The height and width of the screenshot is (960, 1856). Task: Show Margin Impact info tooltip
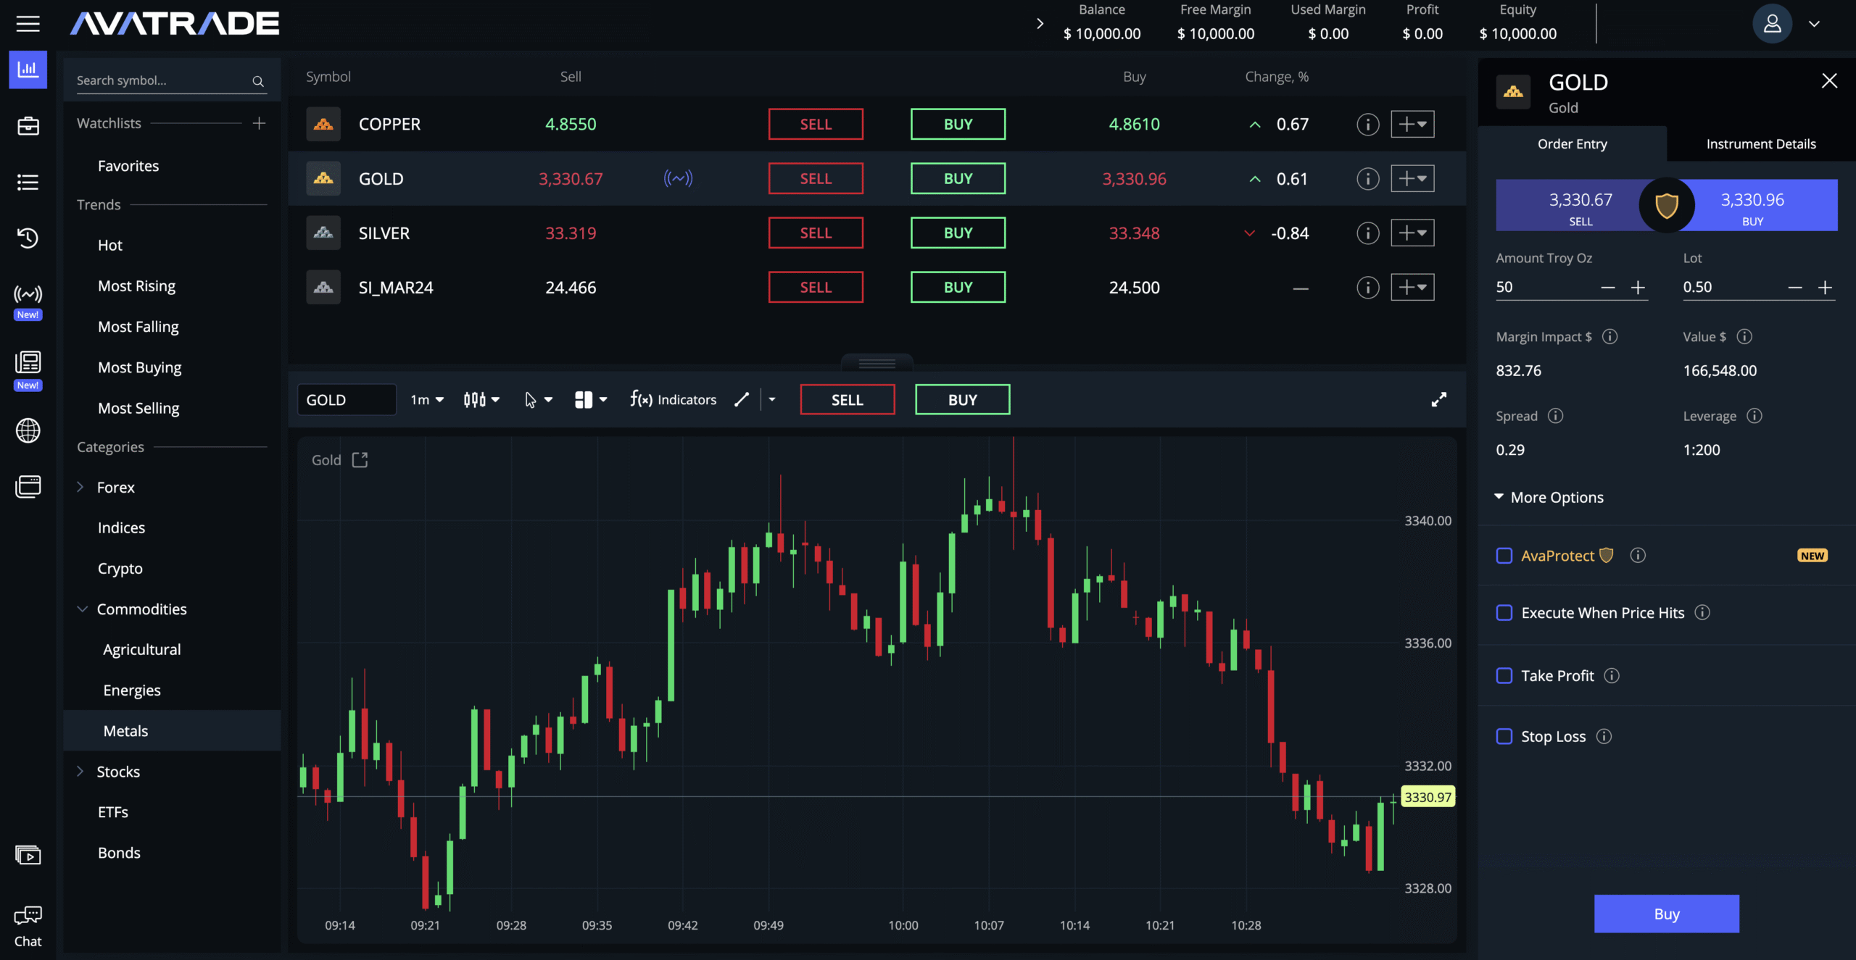pos(1609,337)
